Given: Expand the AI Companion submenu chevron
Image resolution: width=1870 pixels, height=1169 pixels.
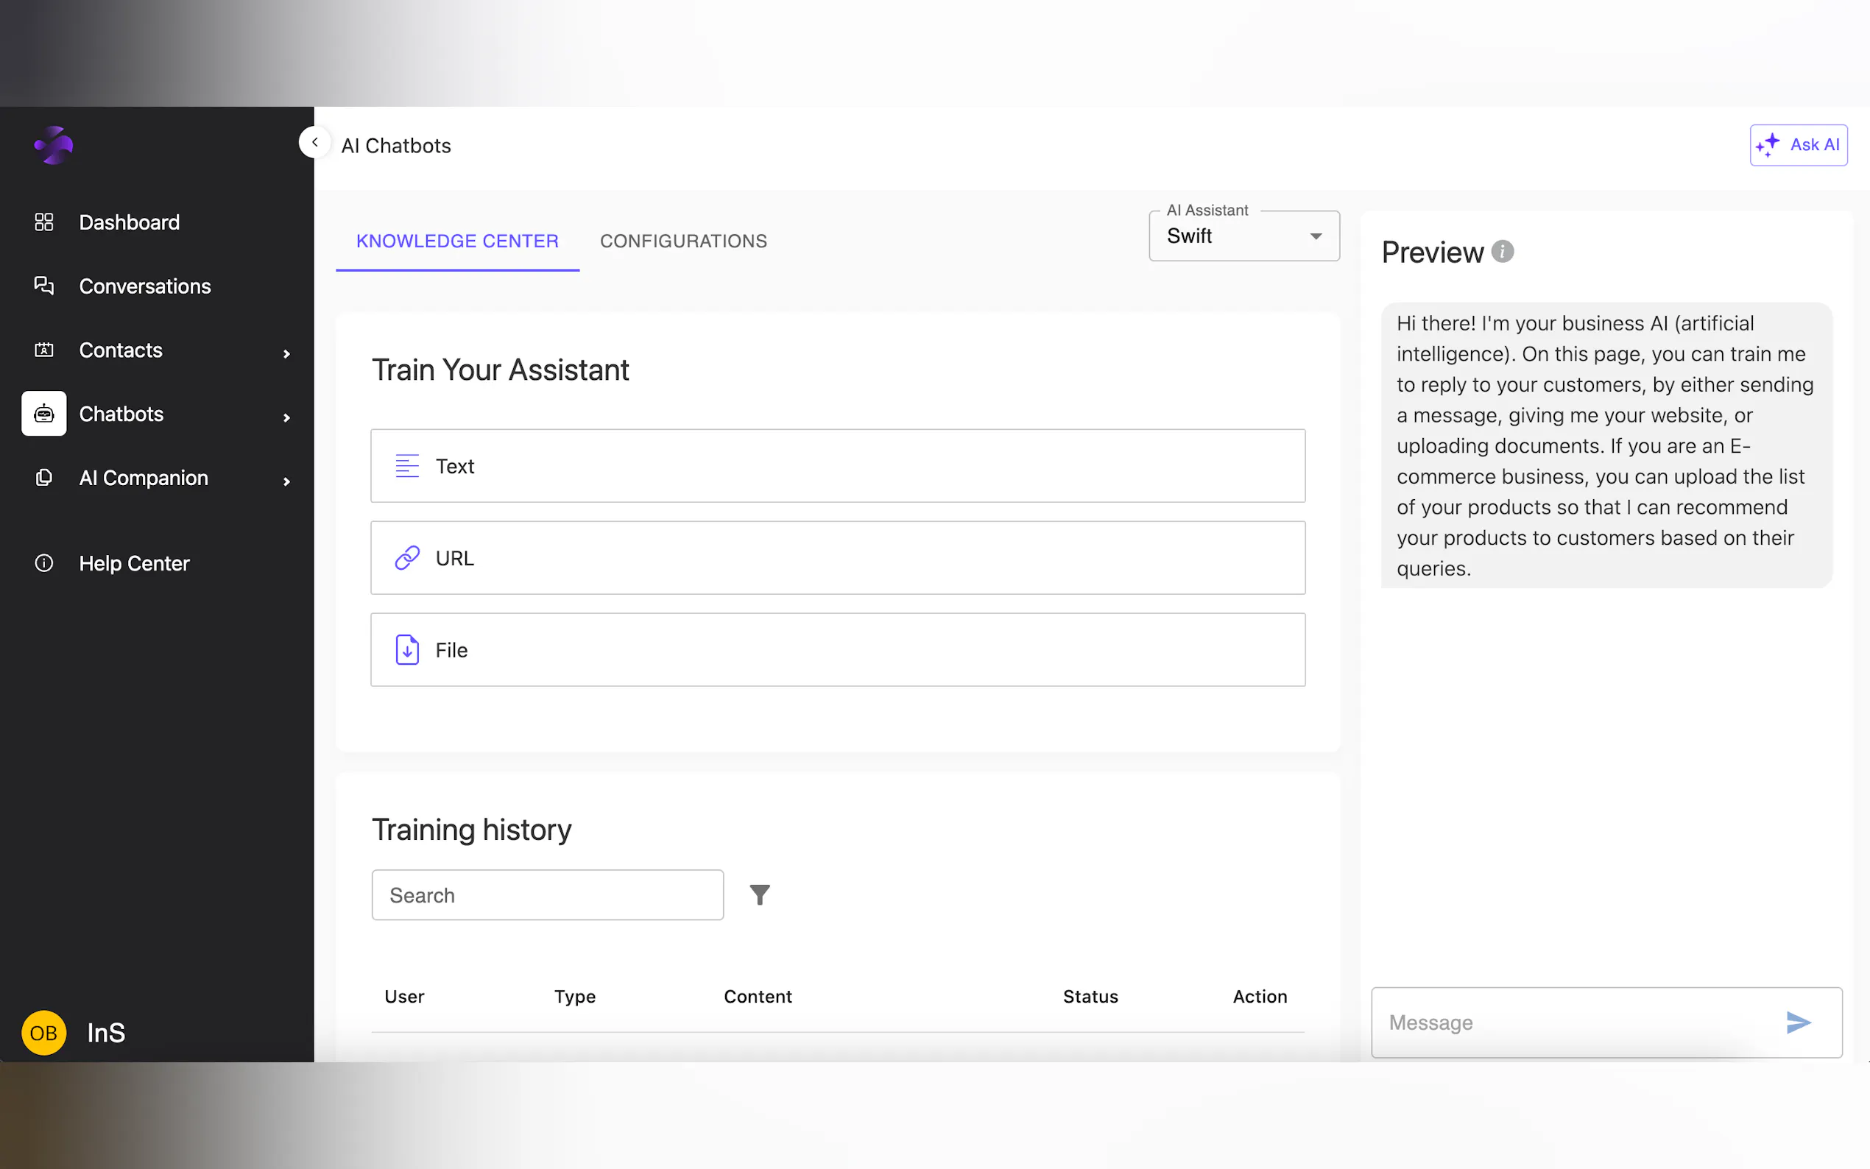Looking at the screenshot, I should pyautogui.click(x=287, y=481).
